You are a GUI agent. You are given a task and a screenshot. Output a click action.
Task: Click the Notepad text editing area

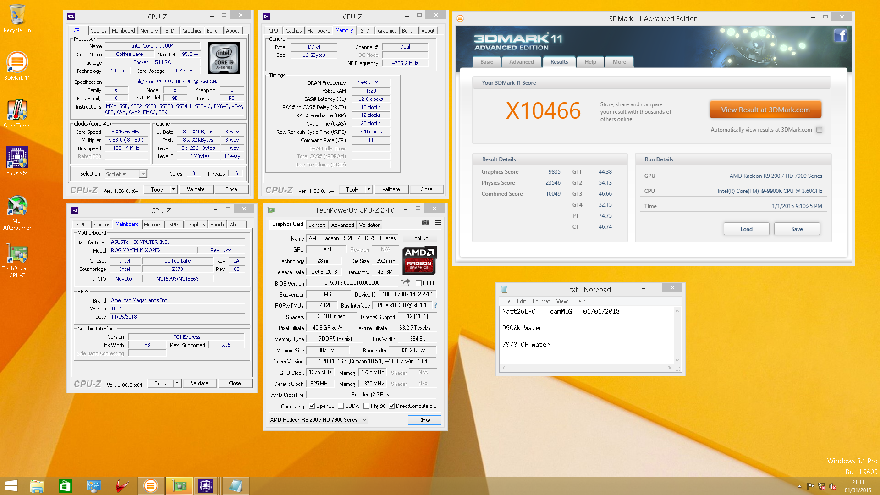click(586, 335)
